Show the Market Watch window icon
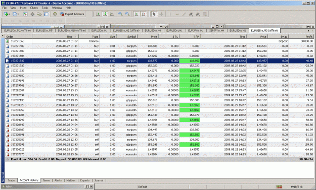The height and width of the screenshot is (190, 316). tap(25, 14)
